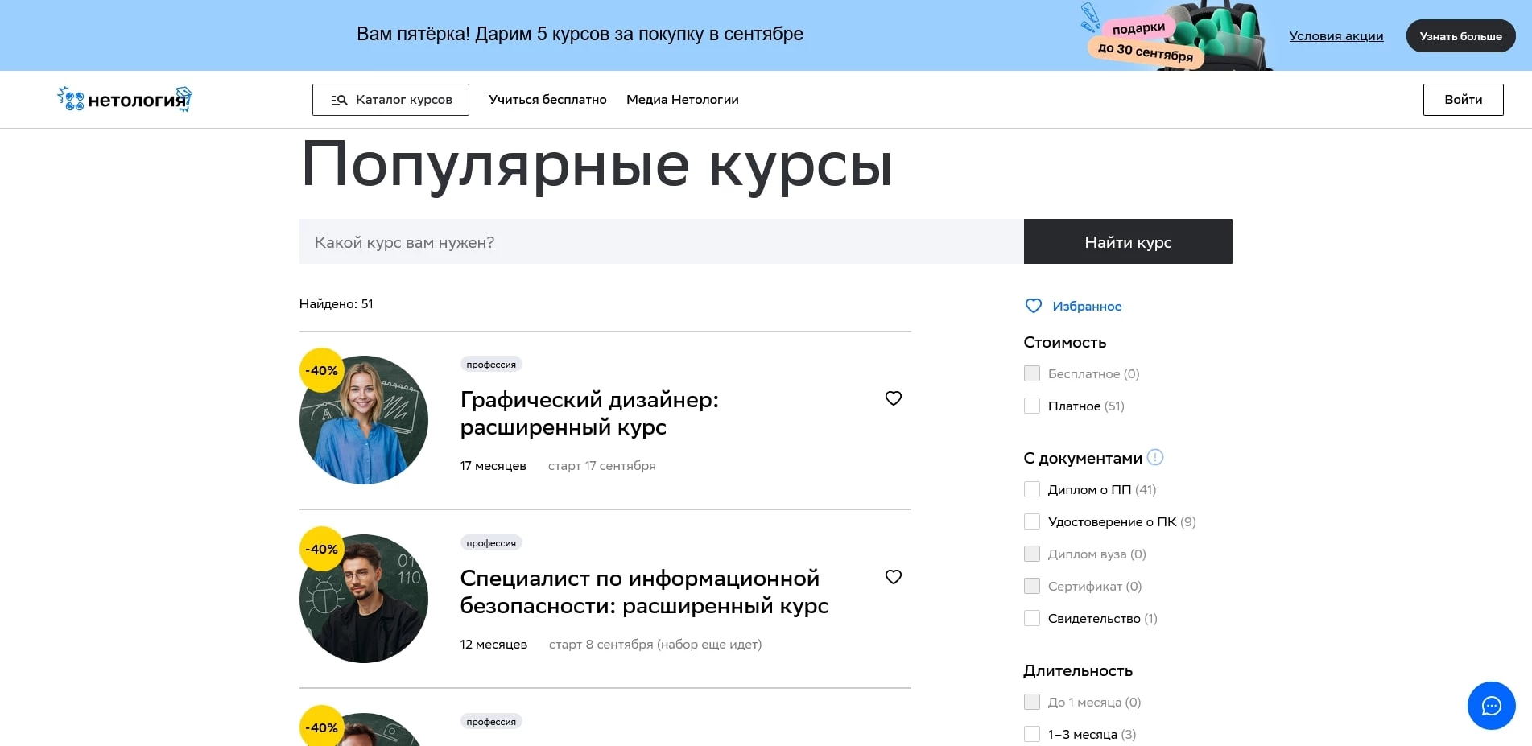Click the -40% discount badge on first course
Viewport: 1532px width, 746px height.
(x=320, y=370)
